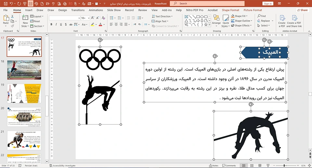The width and height of the screenshot is (312, 168).
Task: Align text right
Action: pyautogui.click(x=121, y=24)
